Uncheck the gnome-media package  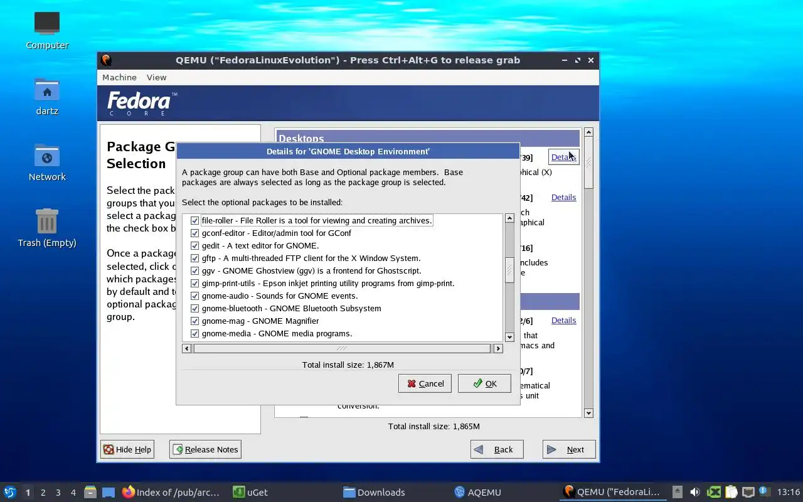click(194, 333)
